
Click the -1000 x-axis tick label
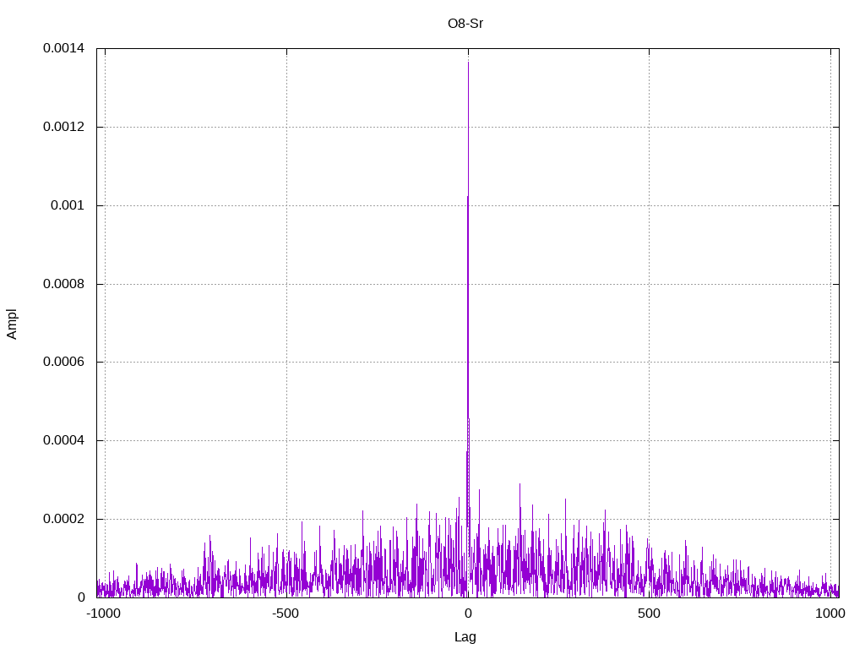pos(103,614)
